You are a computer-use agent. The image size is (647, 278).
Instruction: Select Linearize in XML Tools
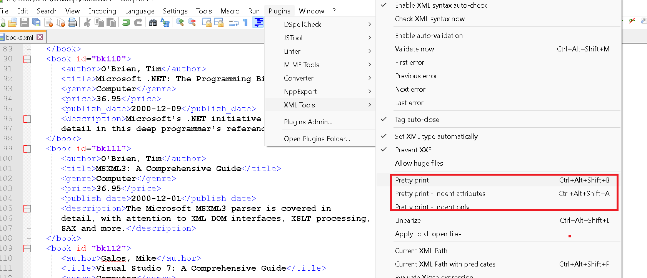coord(499,220)
